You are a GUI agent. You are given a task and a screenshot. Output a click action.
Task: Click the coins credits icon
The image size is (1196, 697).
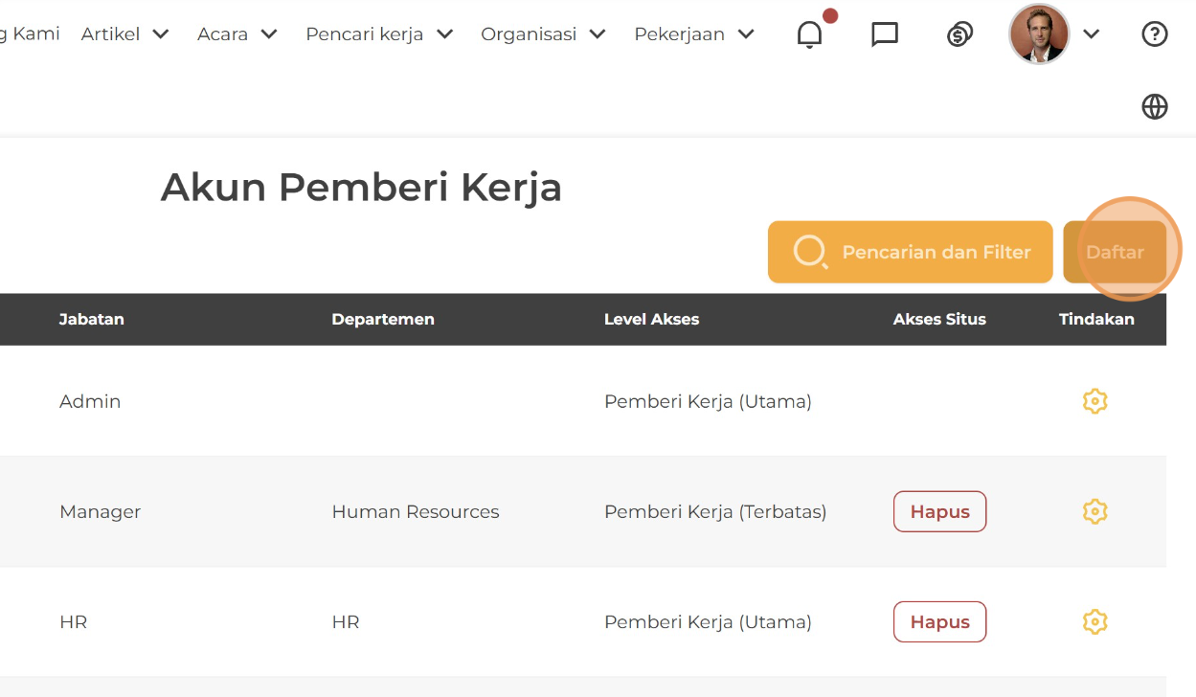pos(959,34)
